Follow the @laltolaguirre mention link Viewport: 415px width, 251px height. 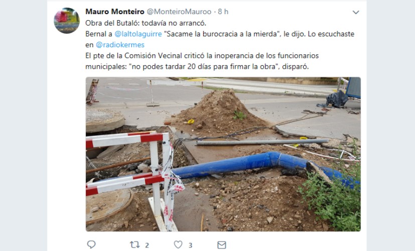tap(138, 34)
